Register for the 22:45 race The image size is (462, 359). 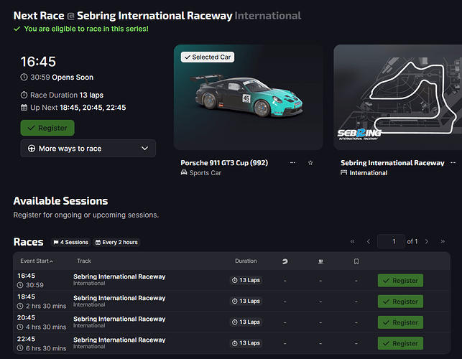click(400, 343)
